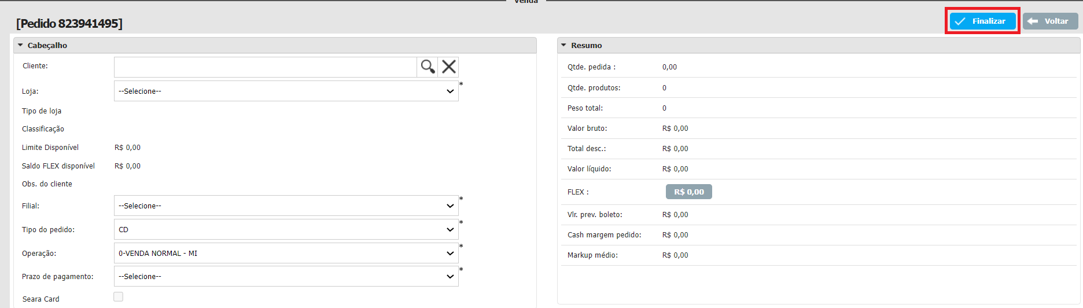Click the Peso total label
The height and width of the screenshot is (308, 1083).
[585, 108]
